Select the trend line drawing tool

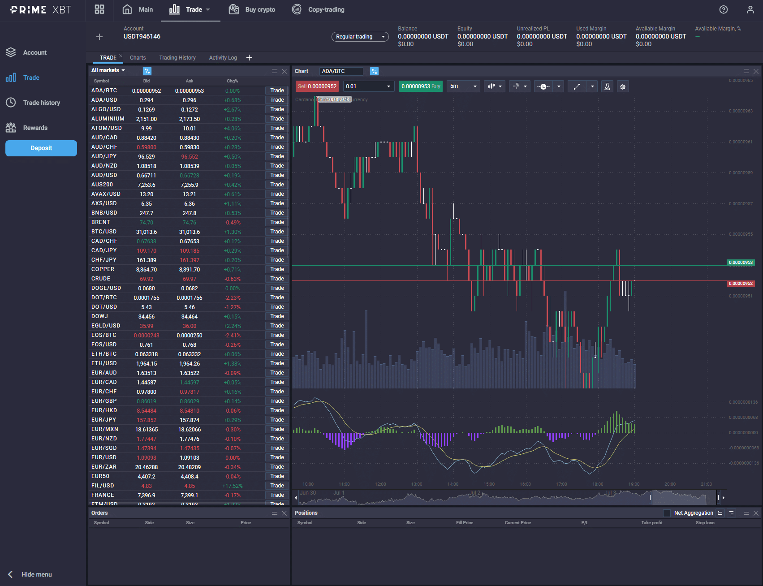[577, 86]
